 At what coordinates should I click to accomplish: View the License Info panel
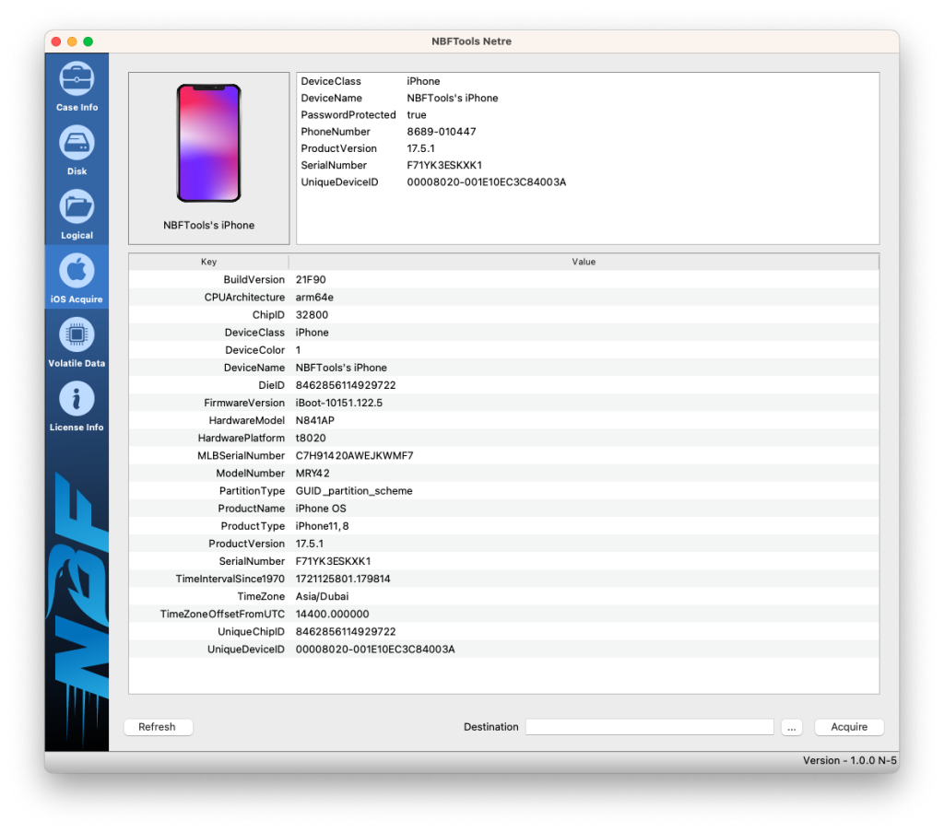coord(77,405)
